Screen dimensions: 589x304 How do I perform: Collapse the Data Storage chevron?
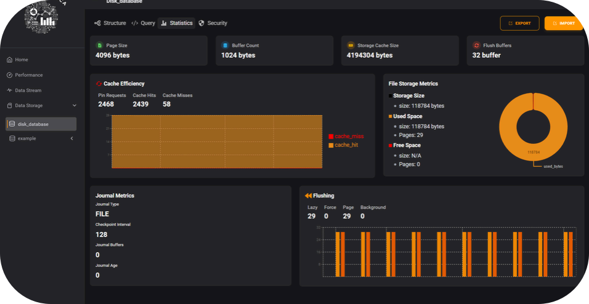pos(75,105)
